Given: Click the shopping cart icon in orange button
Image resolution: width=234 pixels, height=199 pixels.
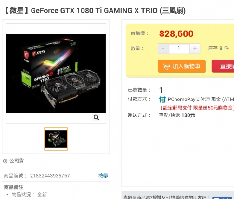Looking at the screenshot, I should [166, 66].
